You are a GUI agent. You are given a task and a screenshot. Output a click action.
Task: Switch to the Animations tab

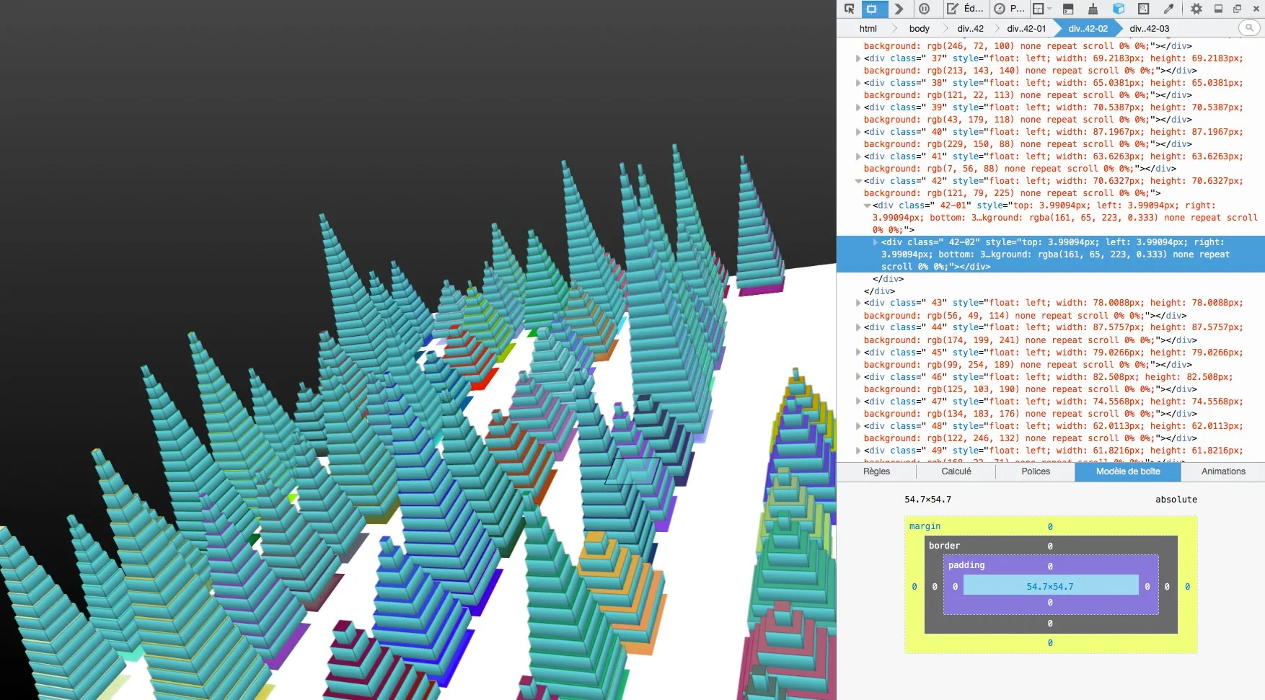point(1222,471)
